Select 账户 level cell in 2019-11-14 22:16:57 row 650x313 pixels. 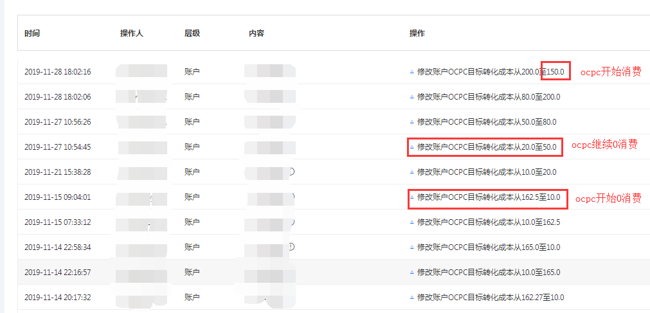click(192, 273)
